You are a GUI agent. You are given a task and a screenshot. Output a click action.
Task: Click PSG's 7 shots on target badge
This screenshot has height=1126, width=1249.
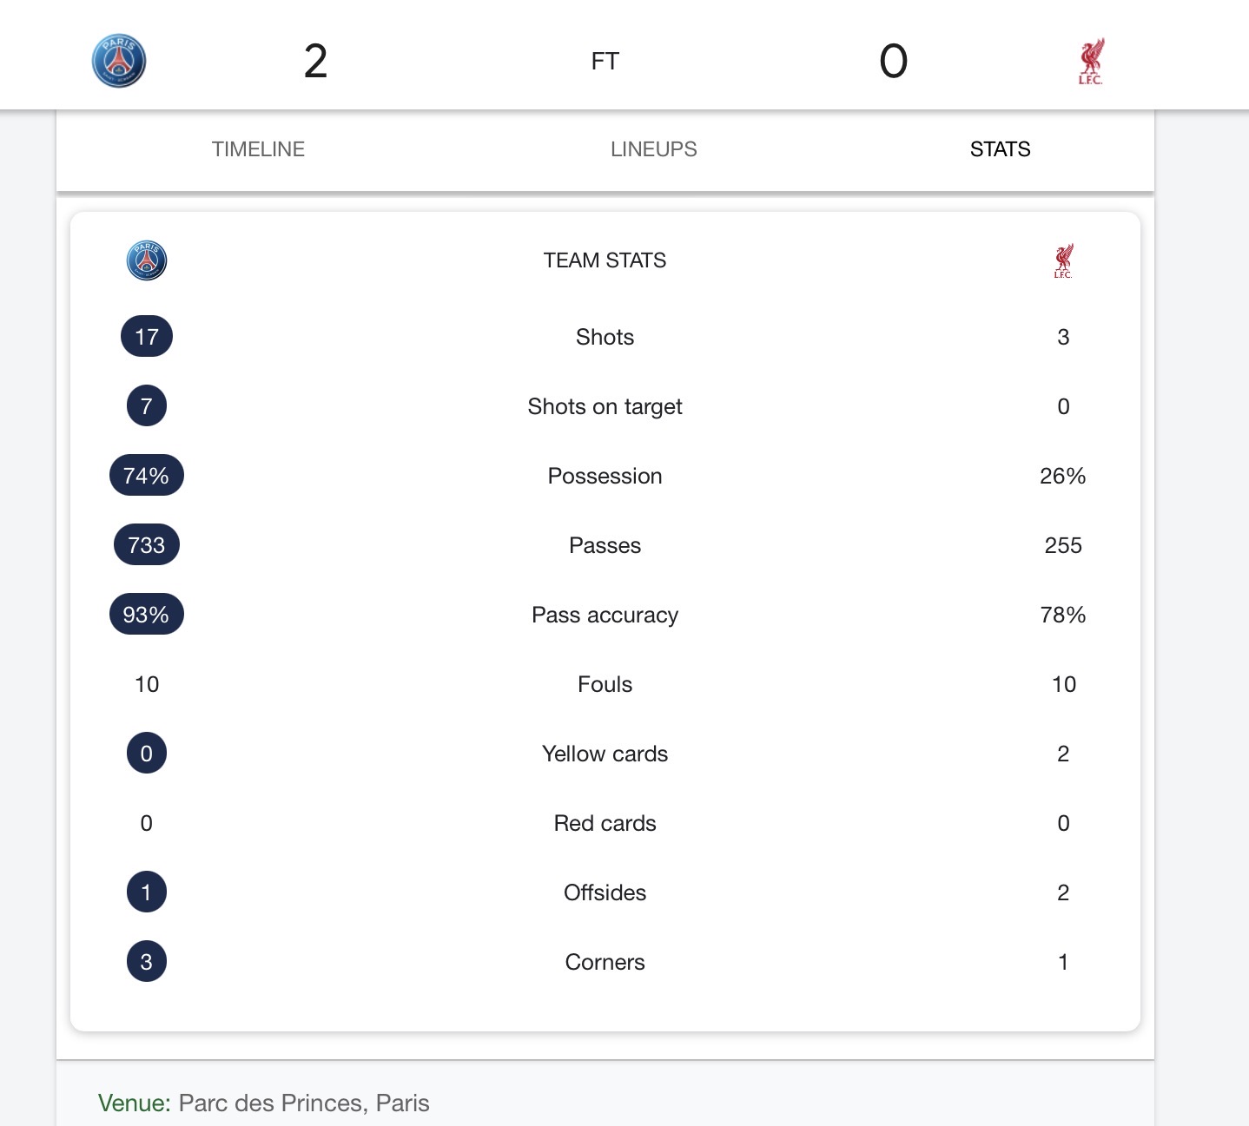[x=147, y=406]
